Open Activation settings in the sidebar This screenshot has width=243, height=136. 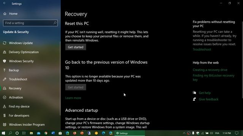pos(16,97)
